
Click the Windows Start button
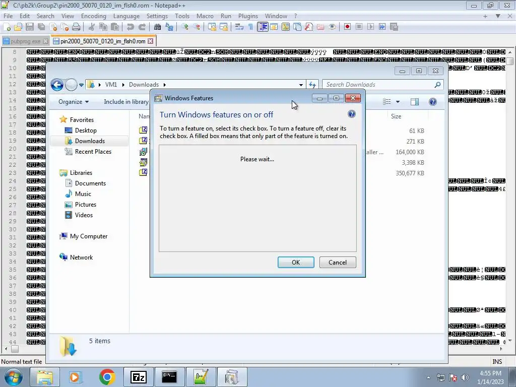(x=13, y=377)
